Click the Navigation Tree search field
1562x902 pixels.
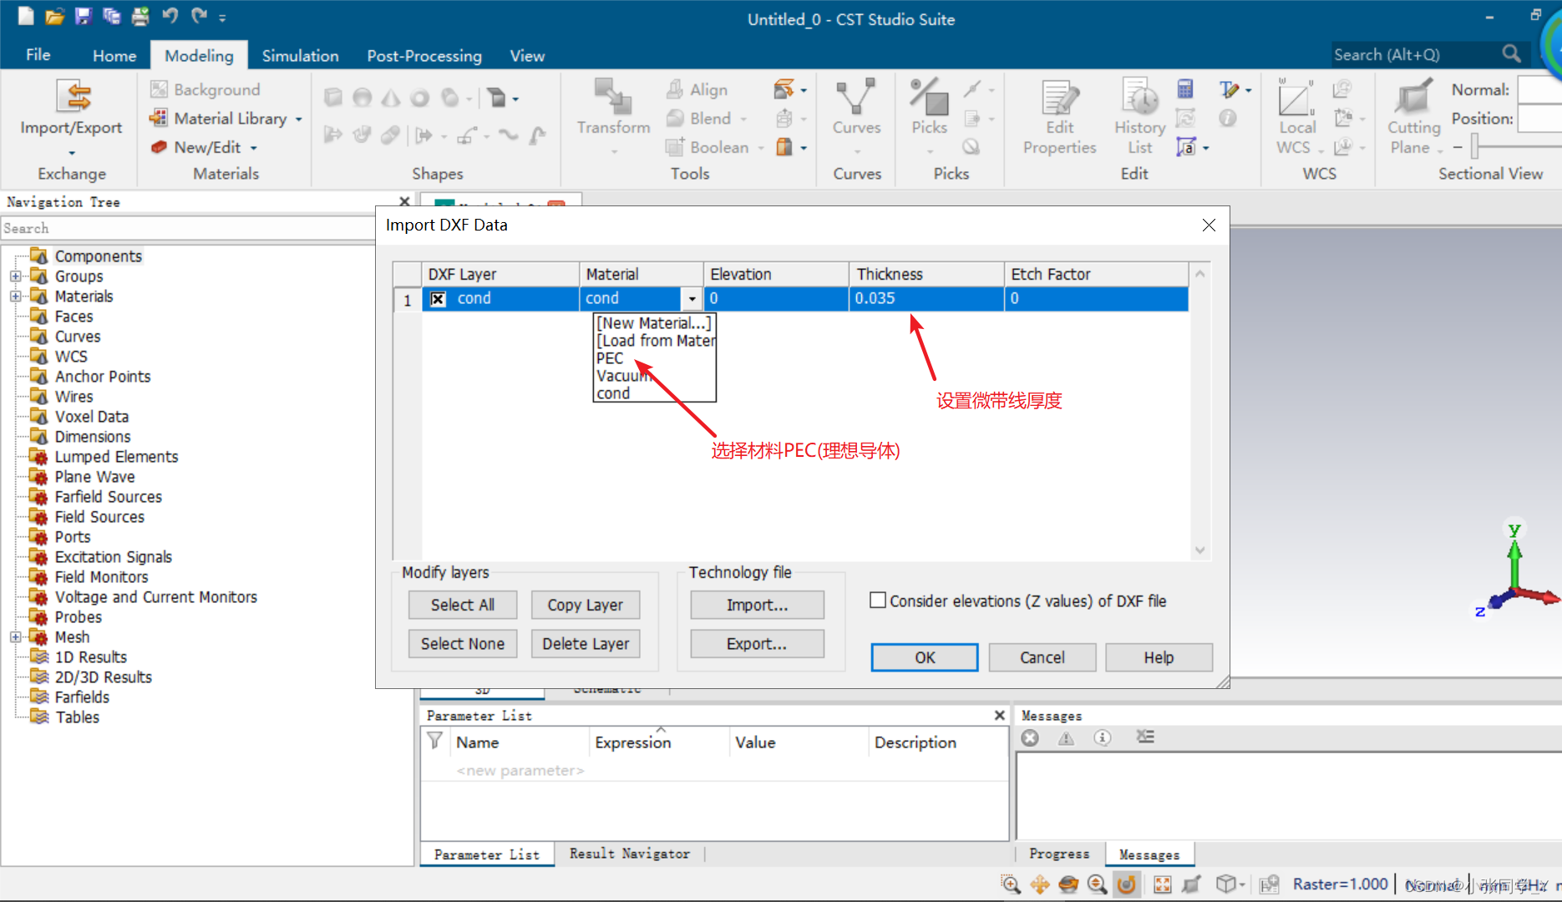[187, 228]
